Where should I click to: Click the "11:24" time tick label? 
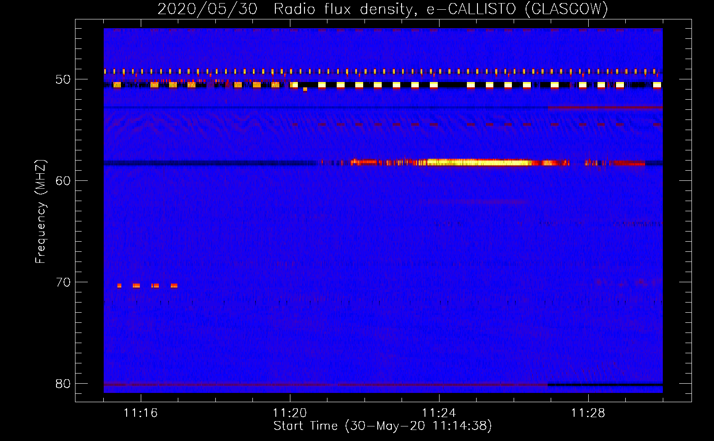[439, 413]
